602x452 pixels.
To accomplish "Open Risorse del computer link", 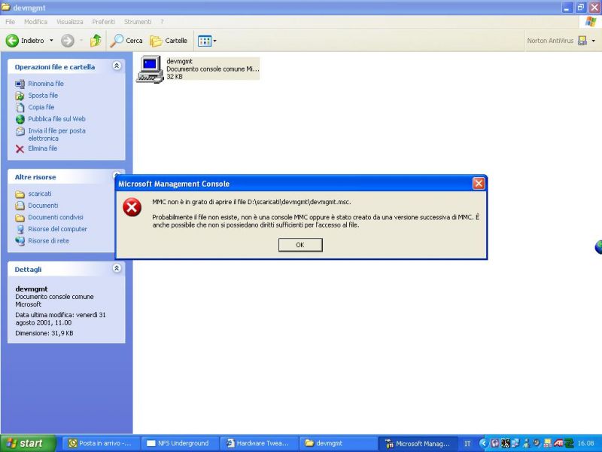I will 57,229.
